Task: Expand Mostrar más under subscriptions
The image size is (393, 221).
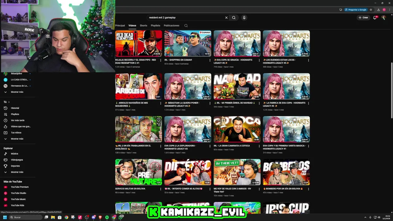Action: coord(17,92)
